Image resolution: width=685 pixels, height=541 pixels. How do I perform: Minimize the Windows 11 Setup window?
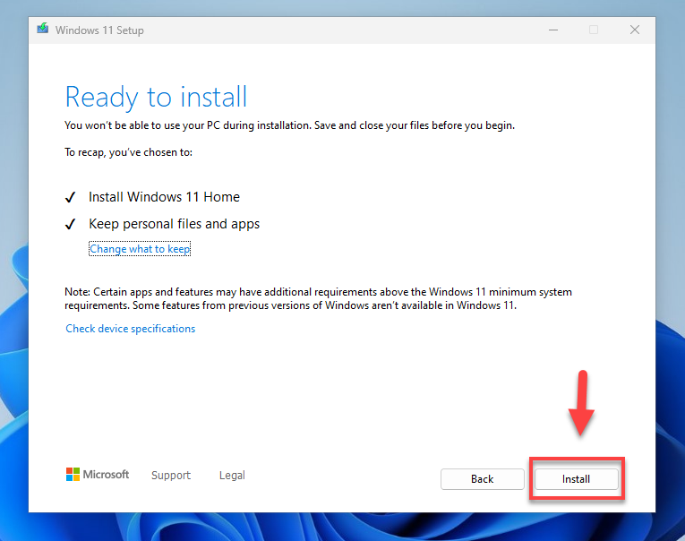pyautogui.click(x=553, y=30)
